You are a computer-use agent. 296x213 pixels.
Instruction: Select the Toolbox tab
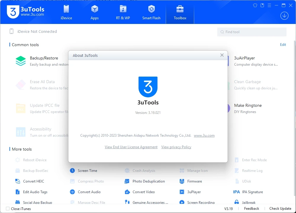[x=180, y=12]
